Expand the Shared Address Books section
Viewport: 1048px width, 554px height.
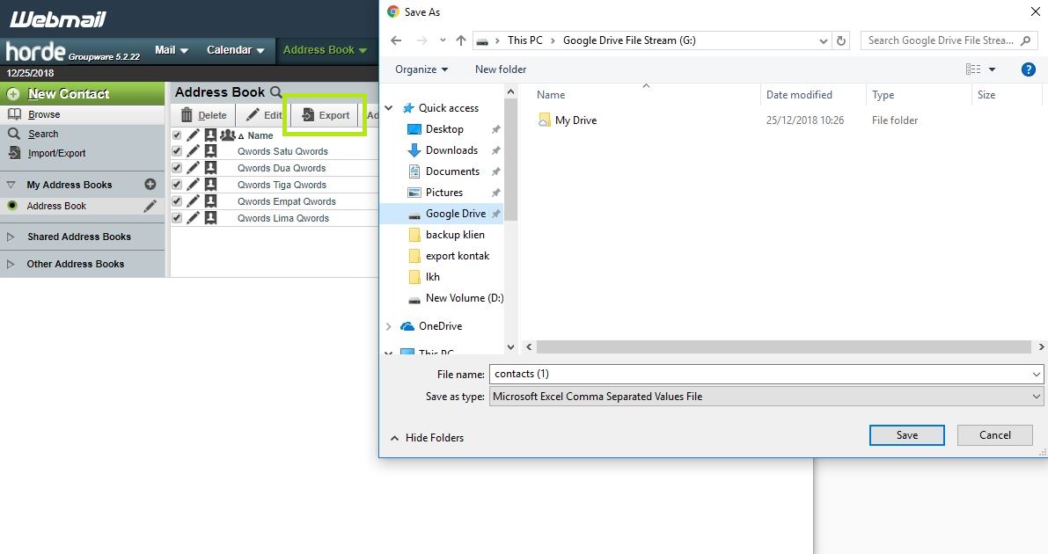tap(11, 237)
